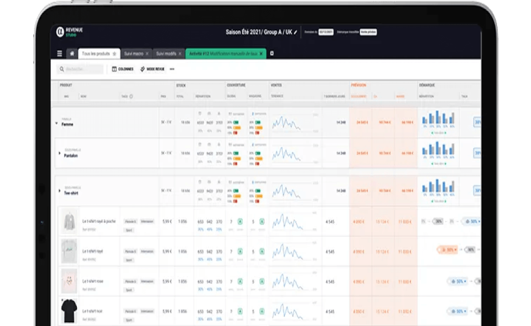Click the Stock column group header
This screenshot has height=326, width=531.
click(181, 85)
